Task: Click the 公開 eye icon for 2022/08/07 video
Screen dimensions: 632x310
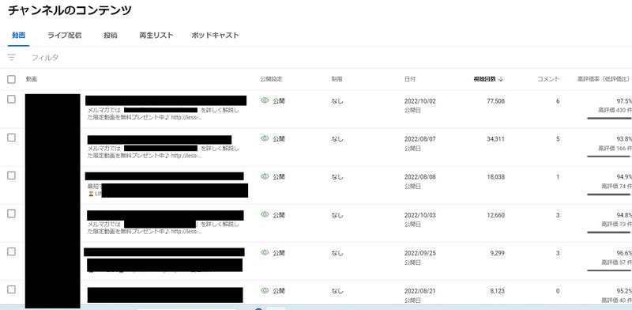Action: click(x=265, y=139)
